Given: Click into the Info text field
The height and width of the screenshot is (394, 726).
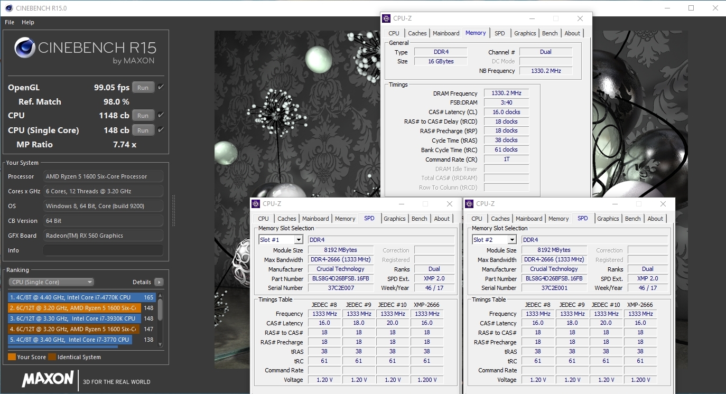Looking at the screenshot, I should pos(103,250).
